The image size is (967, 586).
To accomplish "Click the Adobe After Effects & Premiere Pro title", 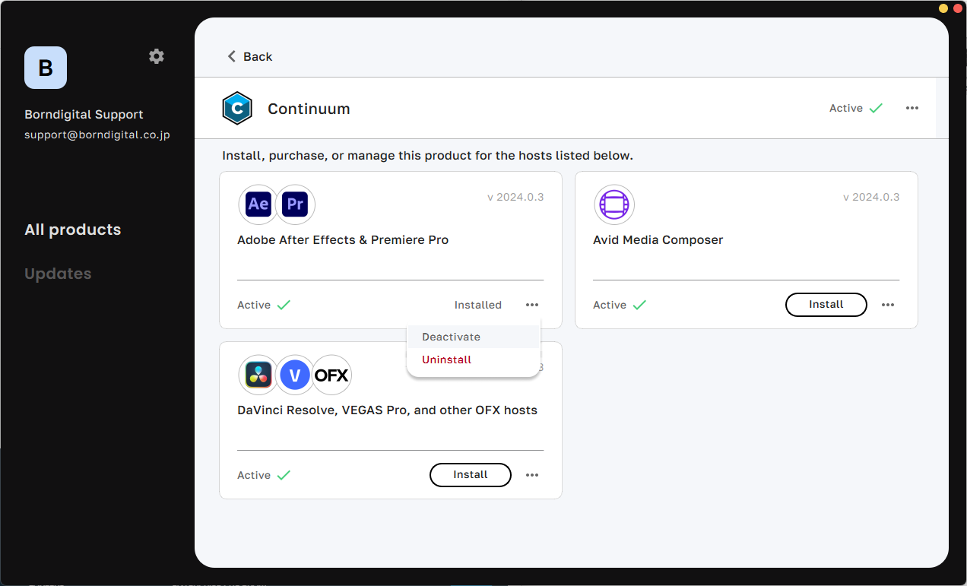I will click(343, 240).
